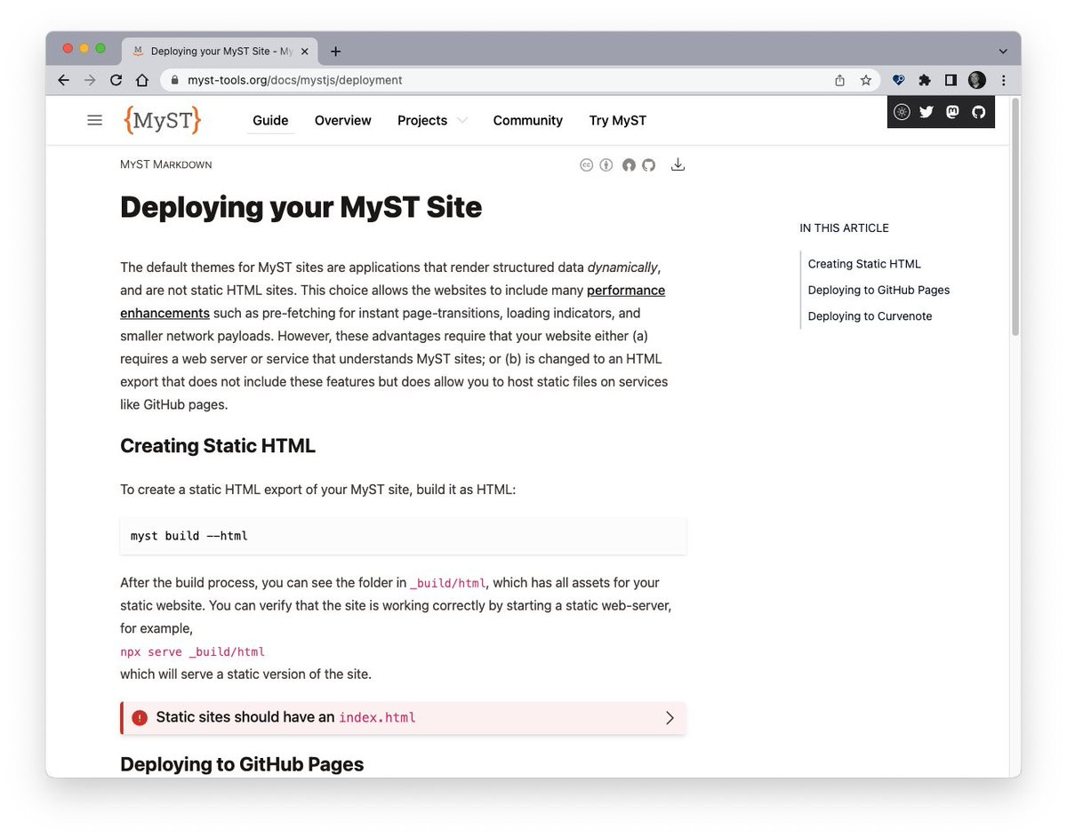Go to the browser home page

click(x=142, y=80)
